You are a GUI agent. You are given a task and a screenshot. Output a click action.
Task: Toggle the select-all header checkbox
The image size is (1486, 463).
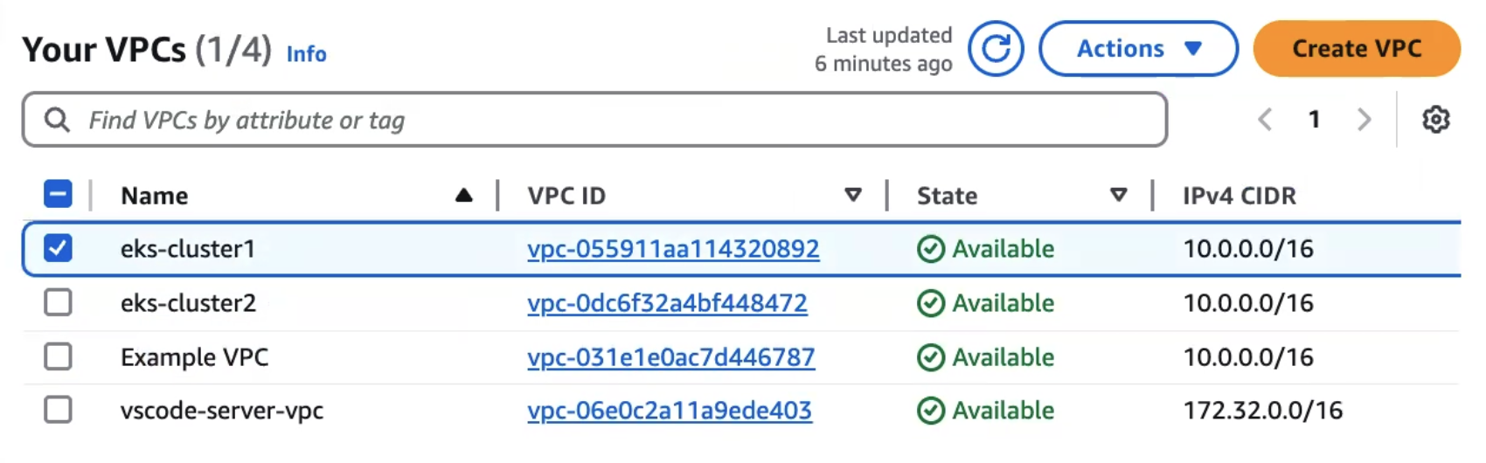pyautogui.click(x=58, y=194)
